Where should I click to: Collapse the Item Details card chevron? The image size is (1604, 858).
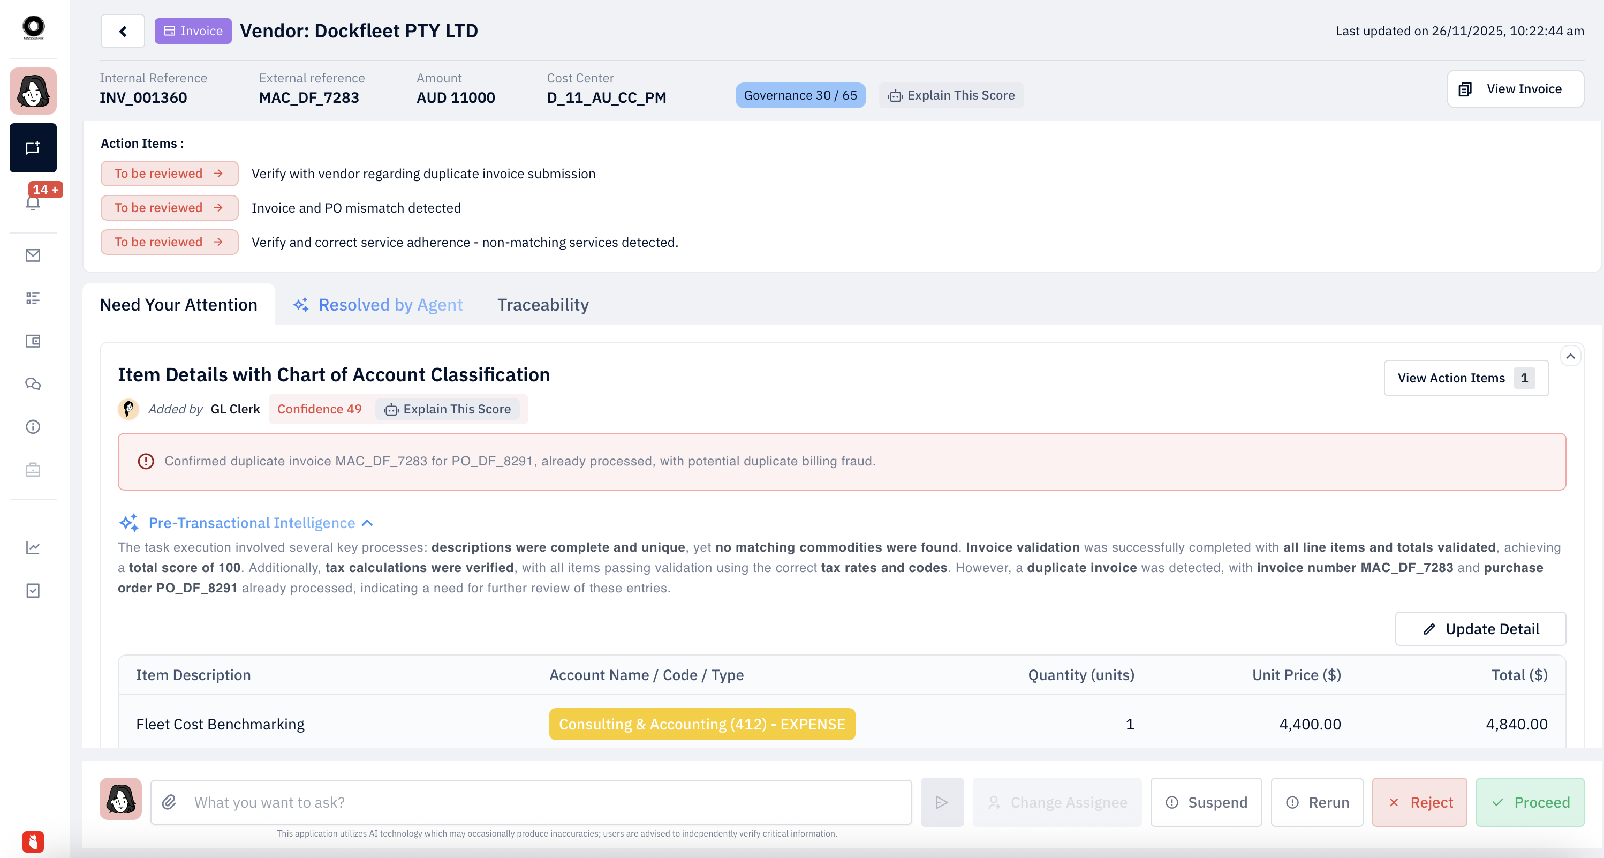[1570, 356]
